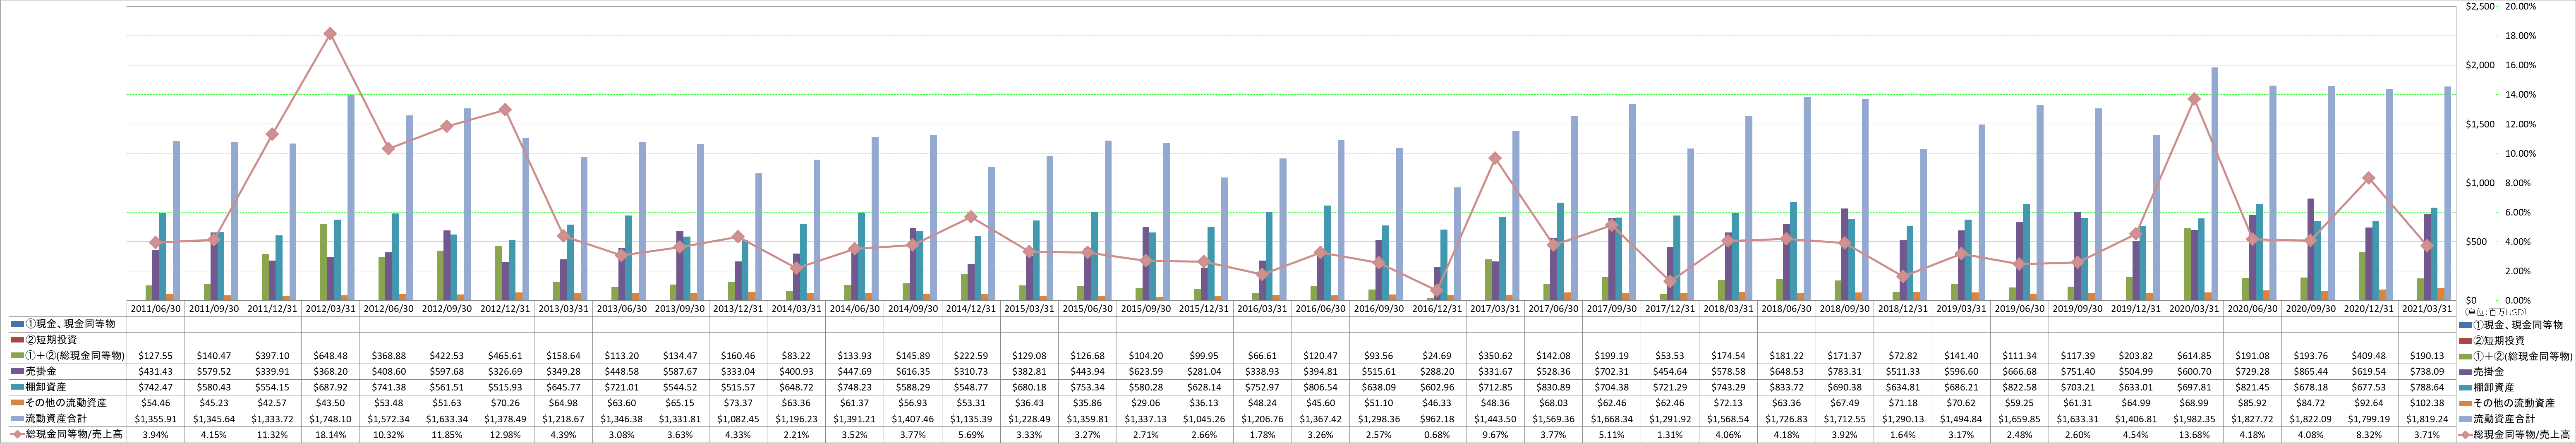2576x443 pixels.
Task: Click the $783.31 accounts receivable cell
Action: pyautogui.click(x=1845, y=372)
